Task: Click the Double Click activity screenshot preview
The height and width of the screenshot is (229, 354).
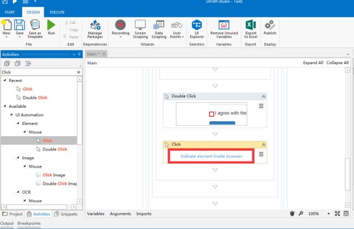Action: tap(211, 114)
